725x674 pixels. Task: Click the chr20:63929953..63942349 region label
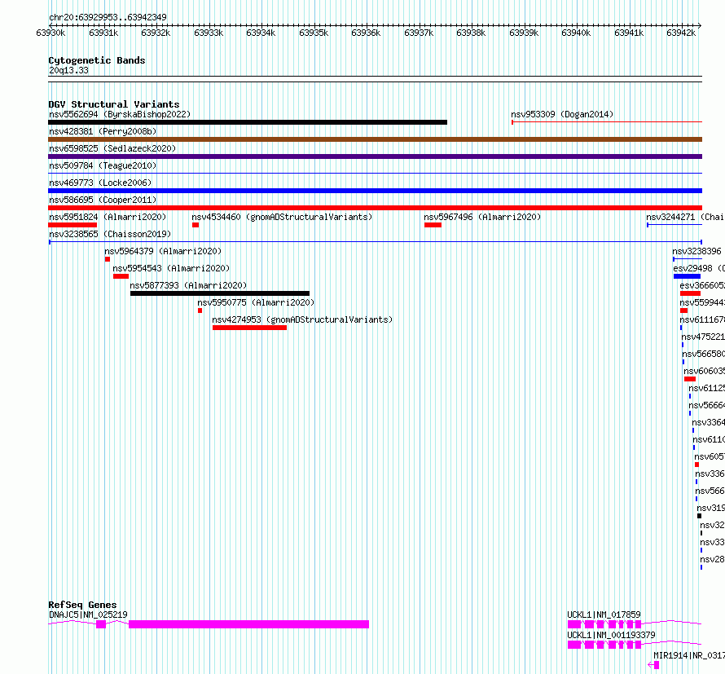108,17
